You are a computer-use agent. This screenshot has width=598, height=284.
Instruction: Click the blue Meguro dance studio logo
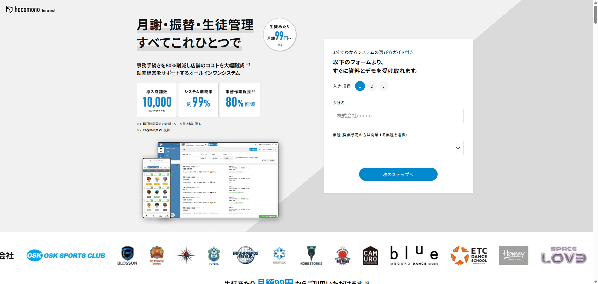pos(414,255)
